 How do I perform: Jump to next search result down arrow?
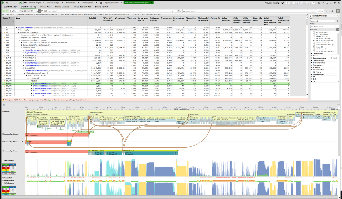tap(329, 11)
